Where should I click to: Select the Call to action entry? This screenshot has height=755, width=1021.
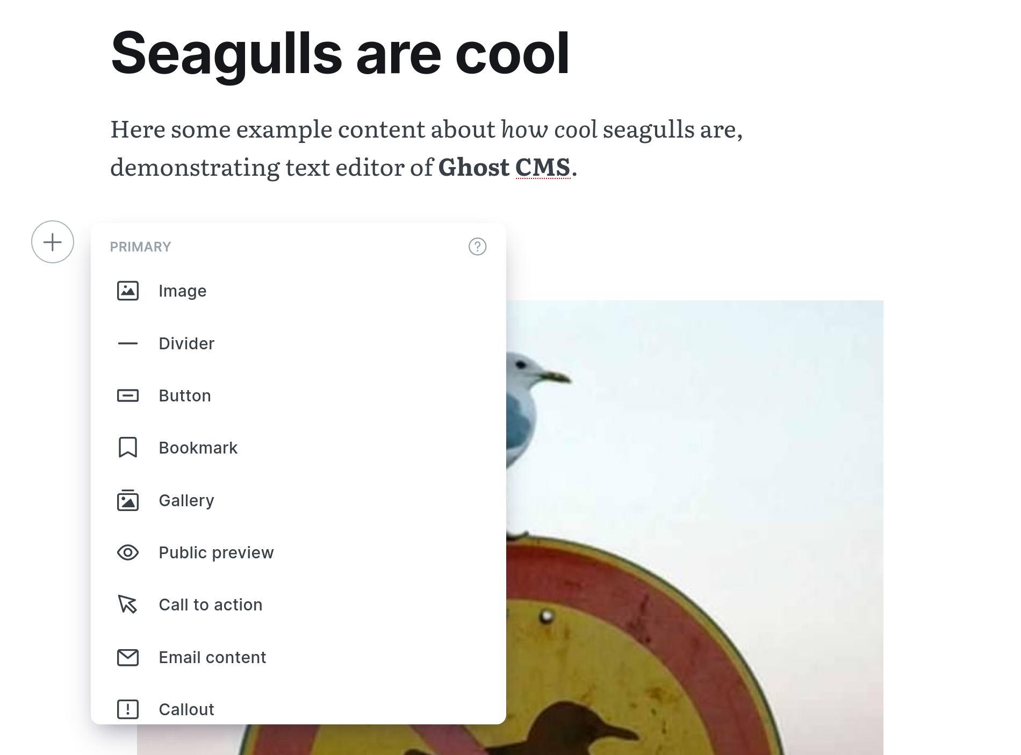click(210, 605)
